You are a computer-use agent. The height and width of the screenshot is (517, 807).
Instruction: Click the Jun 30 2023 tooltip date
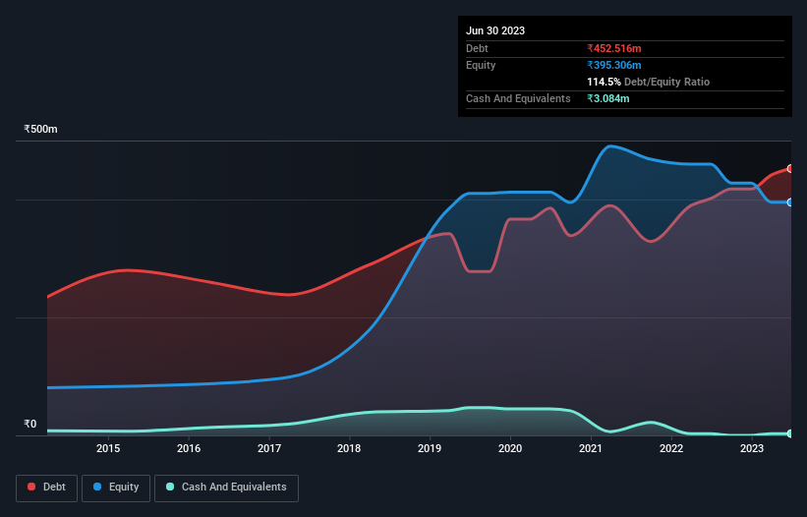click(x=495, y=30)
